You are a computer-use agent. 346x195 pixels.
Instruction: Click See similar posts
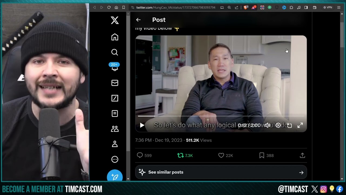point(221,172)
